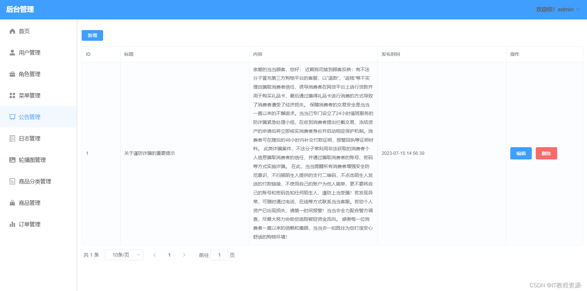Image resolution: width=587 pixels, height=291 pixels.
Task: Click the briefcase icon beside 角色管理
Action: point(12,74)
